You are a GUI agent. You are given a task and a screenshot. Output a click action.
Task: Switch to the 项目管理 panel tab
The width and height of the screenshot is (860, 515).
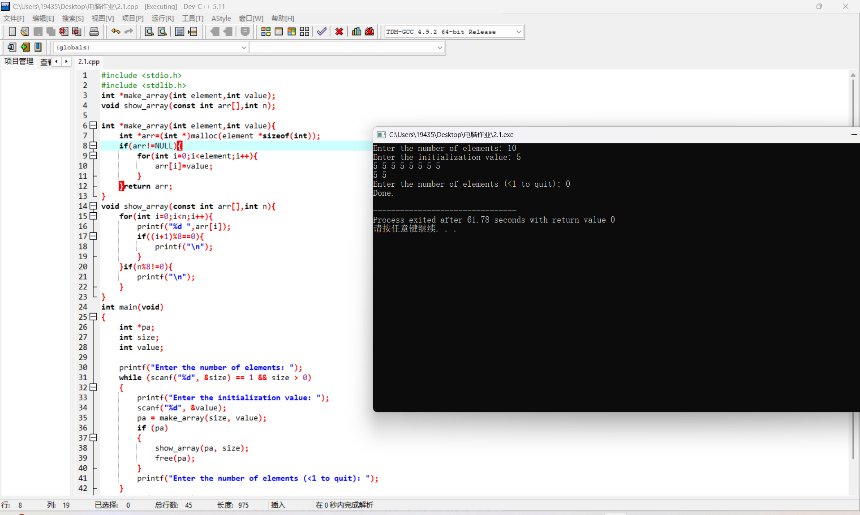pyautogui.click(x=19, y=61)
